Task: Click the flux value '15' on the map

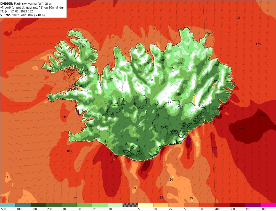Action: click(x=172, y=68)
